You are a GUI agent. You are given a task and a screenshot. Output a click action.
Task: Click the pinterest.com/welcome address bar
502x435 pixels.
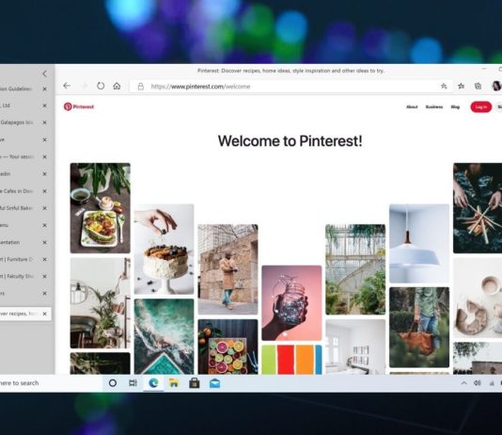[x=290, y=87]
